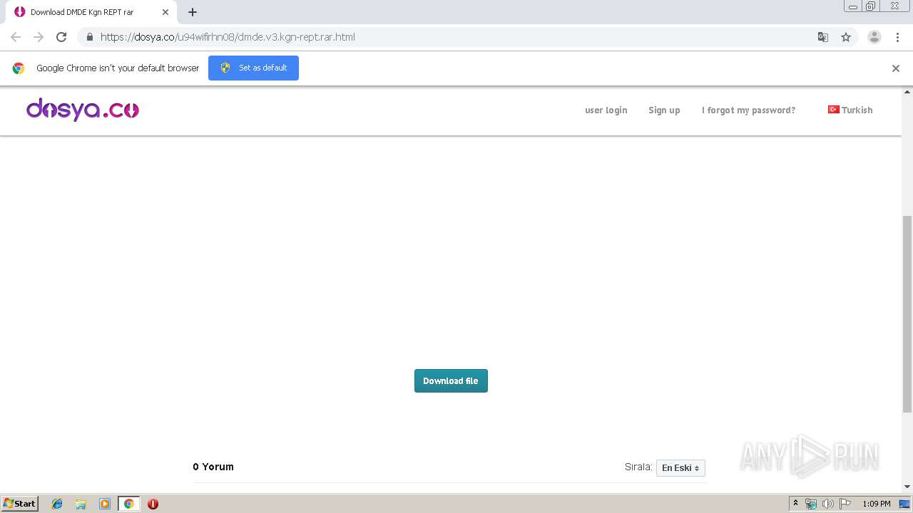This screenshot has width=913, height=513.
Task: Open the Sign up link
Action: 664,110
